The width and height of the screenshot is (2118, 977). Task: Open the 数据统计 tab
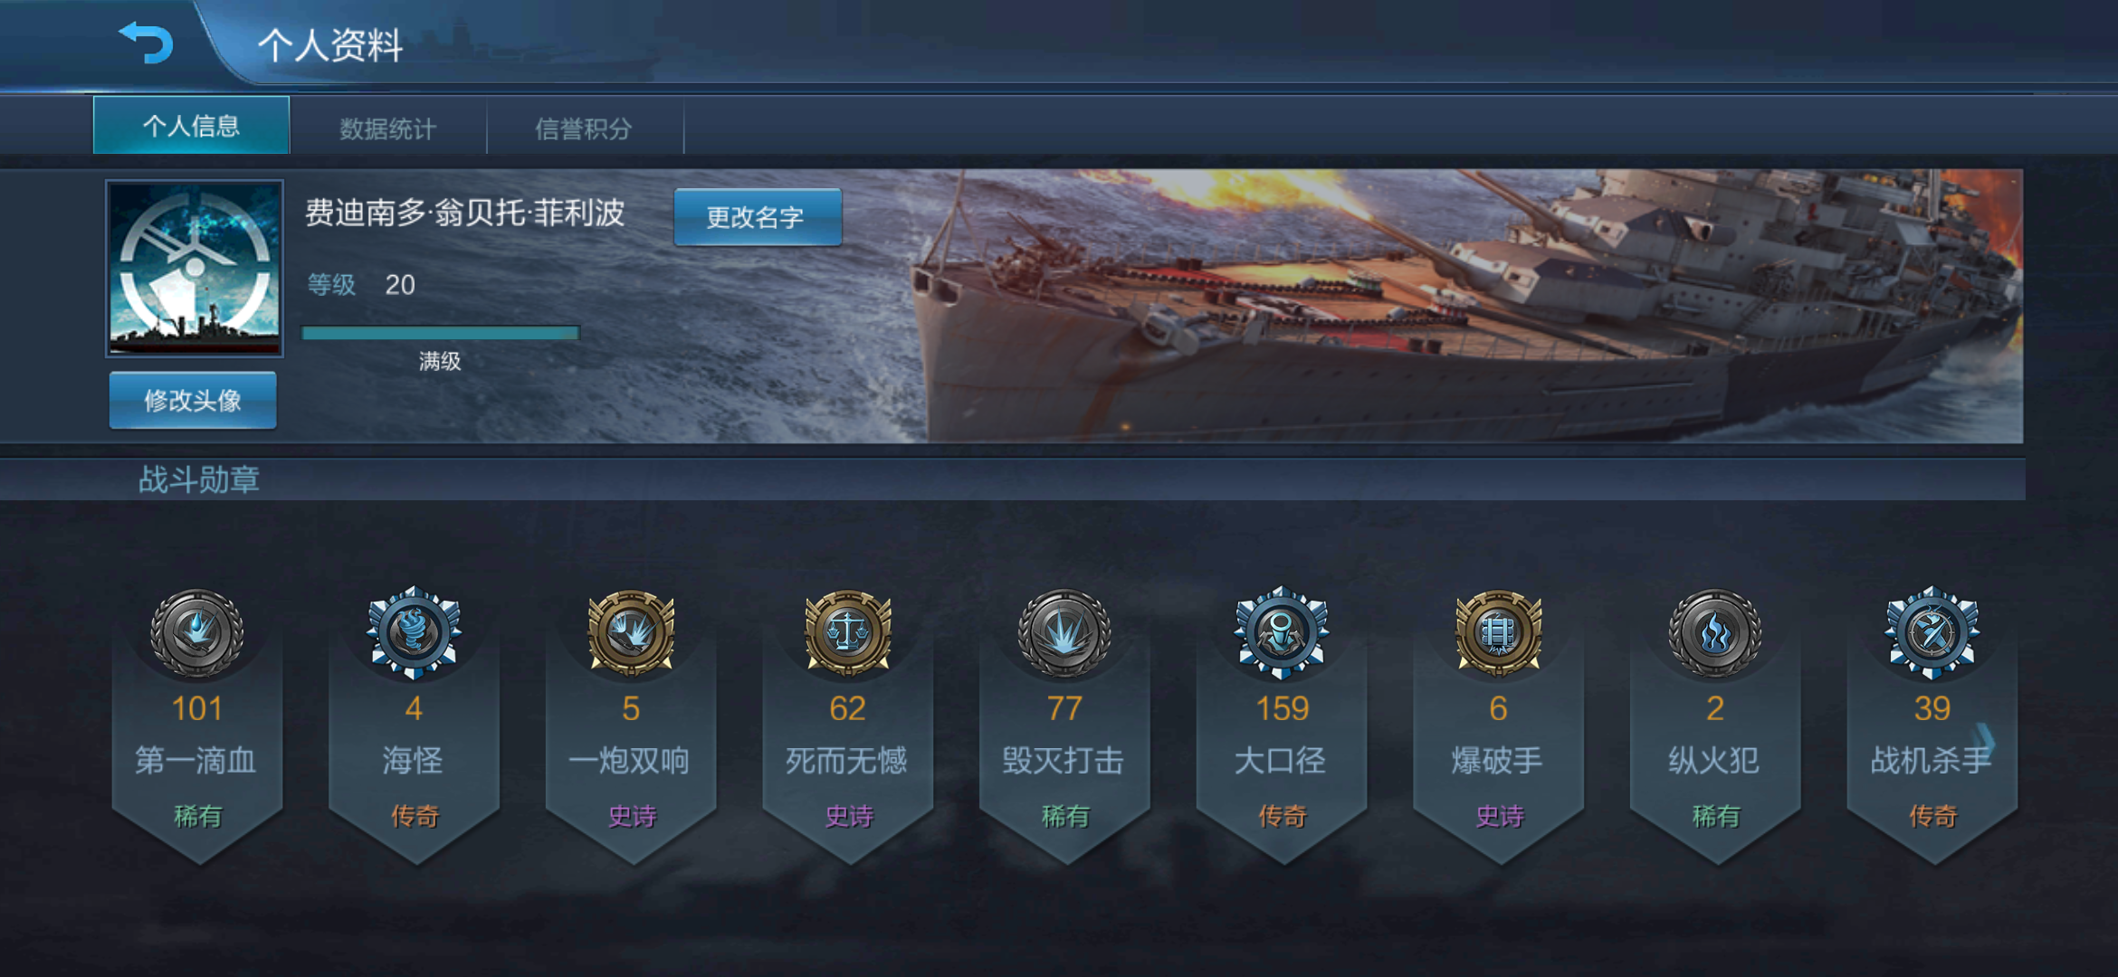point(387,128)
